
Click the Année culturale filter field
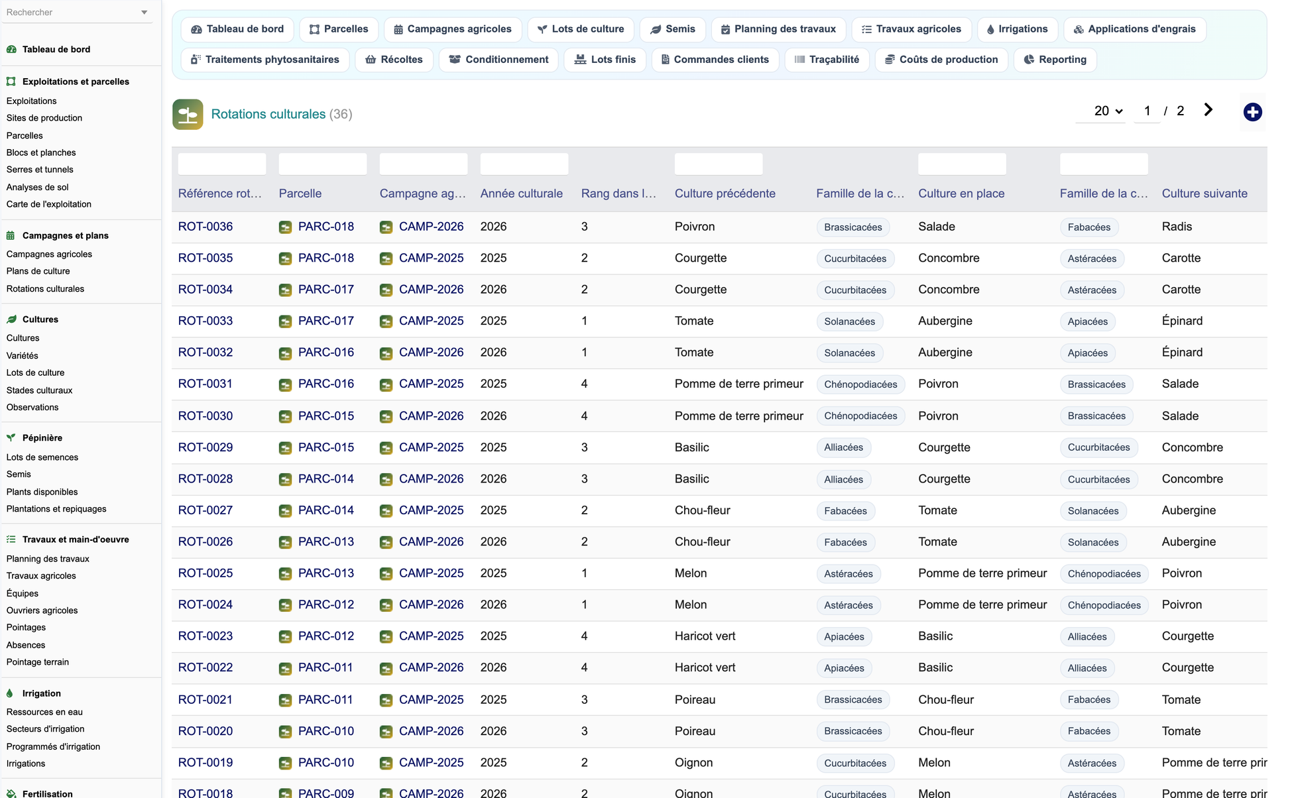524,164
